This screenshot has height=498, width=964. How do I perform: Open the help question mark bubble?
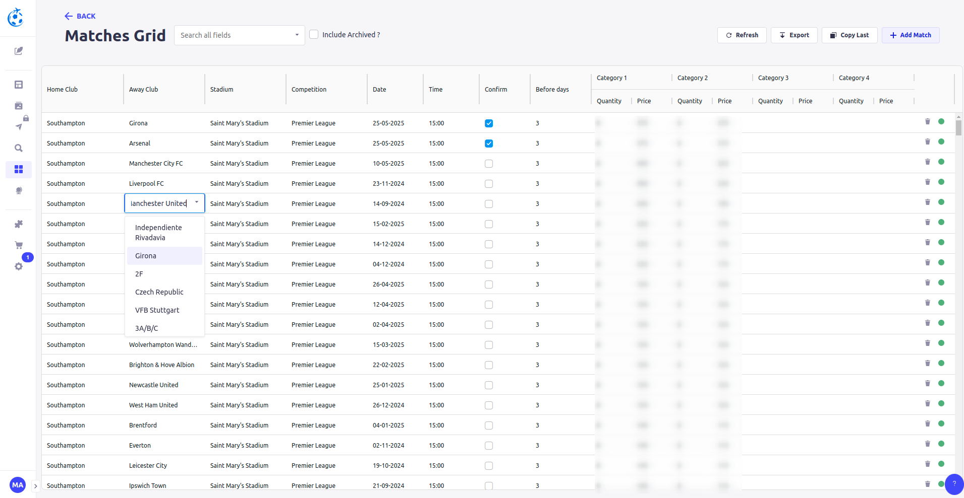tap(954, 484)
